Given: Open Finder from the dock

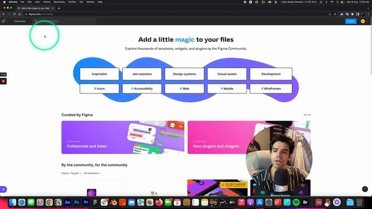Looking at the screenshot, I should 13,203.
